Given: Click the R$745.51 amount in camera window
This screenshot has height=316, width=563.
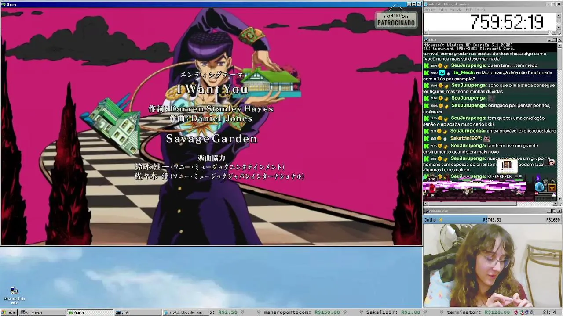Looking at the screenshot, I should (x=492, y=220).
